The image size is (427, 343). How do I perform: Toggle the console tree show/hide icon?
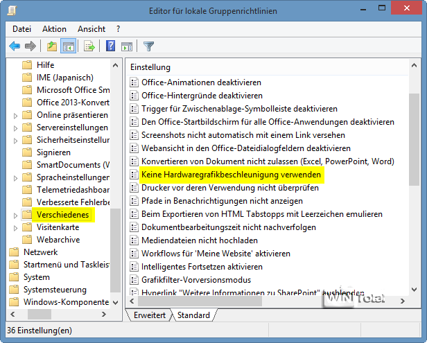pos(68,46)
